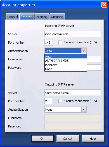Screen dimensions: 109x147
Task: Click the SMTP server field smtp.domain.com
Action: click(73, 93)
